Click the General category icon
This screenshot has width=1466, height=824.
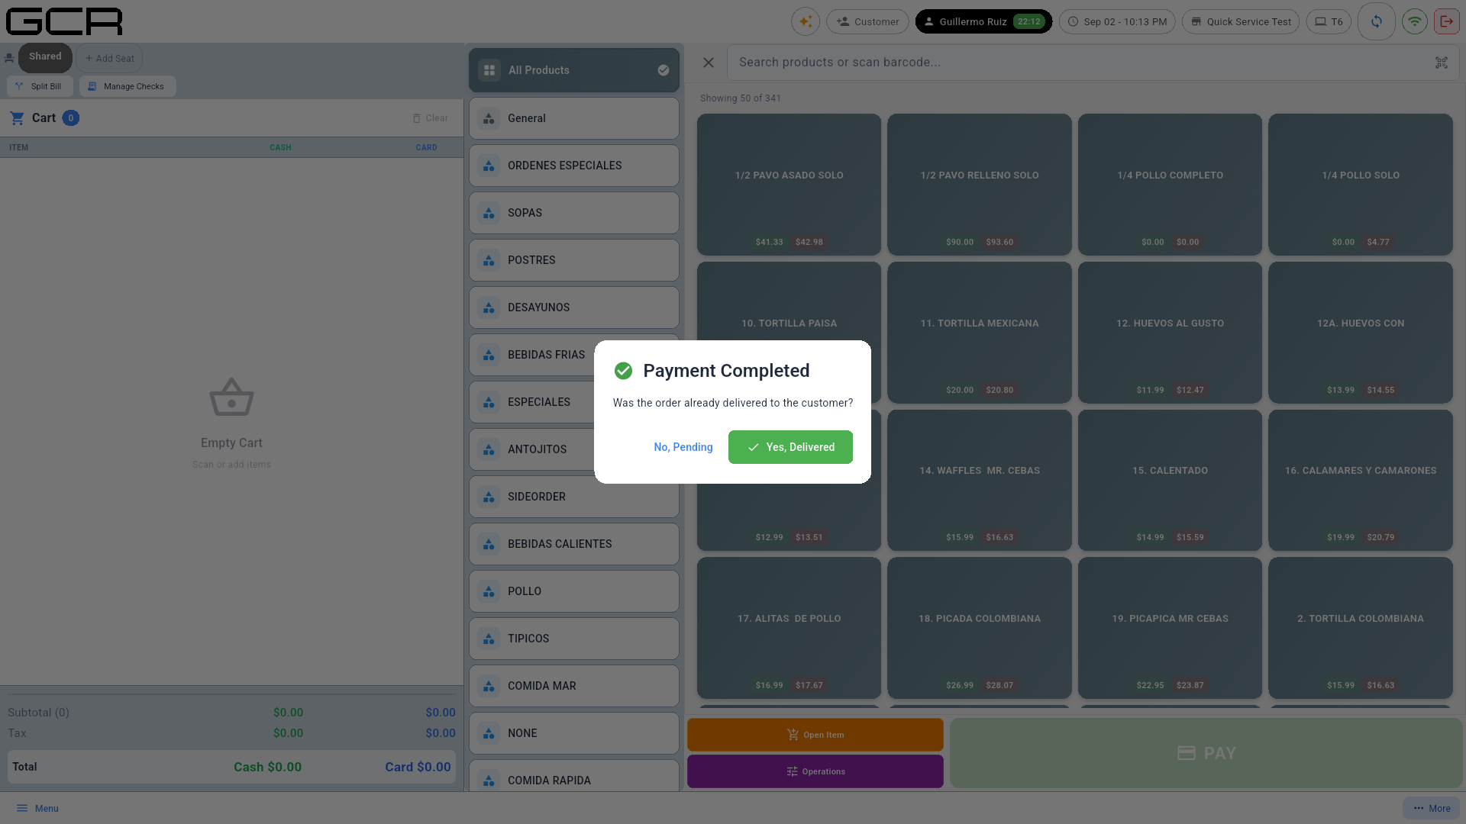(x=489, y=118)
